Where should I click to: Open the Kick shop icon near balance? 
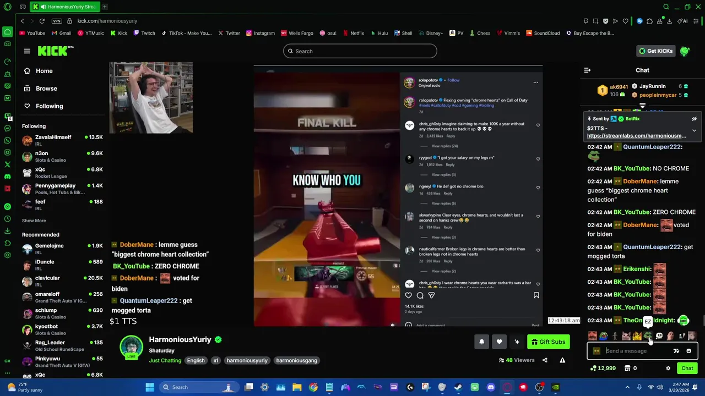(627, 369)
